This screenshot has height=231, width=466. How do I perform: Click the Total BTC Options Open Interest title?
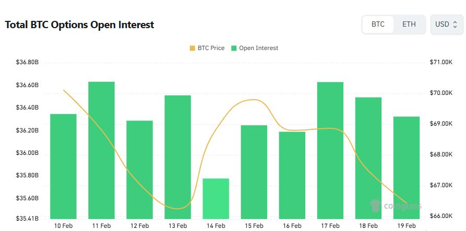(79, 25)
